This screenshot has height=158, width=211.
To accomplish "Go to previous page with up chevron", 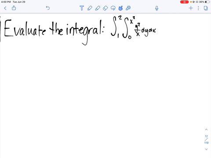I will [x=206, y=129].
